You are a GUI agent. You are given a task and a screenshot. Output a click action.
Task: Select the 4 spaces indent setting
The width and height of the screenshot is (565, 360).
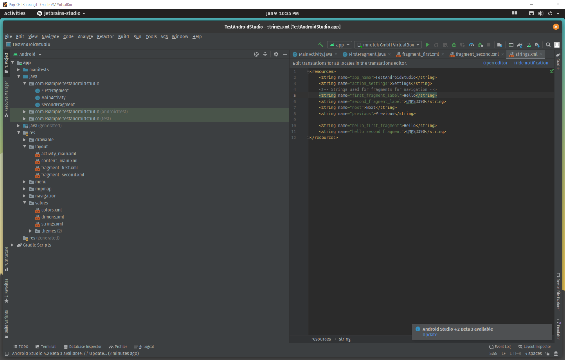(533, 354)
